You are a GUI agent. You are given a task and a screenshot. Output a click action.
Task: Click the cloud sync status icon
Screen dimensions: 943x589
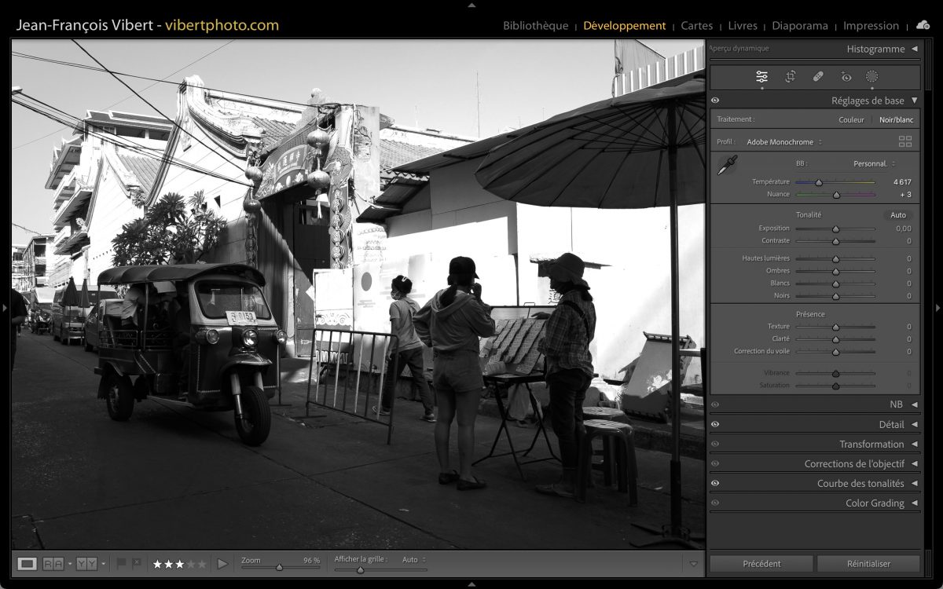[923, 25]
